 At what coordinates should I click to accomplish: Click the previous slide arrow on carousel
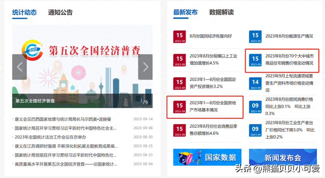pyautogui.click(x=20, y=67)
